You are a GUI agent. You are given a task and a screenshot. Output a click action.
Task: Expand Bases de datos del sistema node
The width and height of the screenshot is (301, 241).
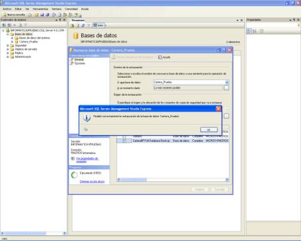(12, 38)
